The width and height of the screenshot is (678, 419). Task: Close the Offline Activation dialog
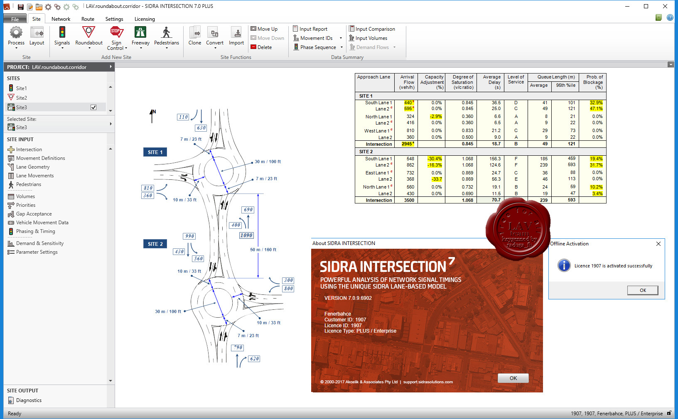pos(658,244)
